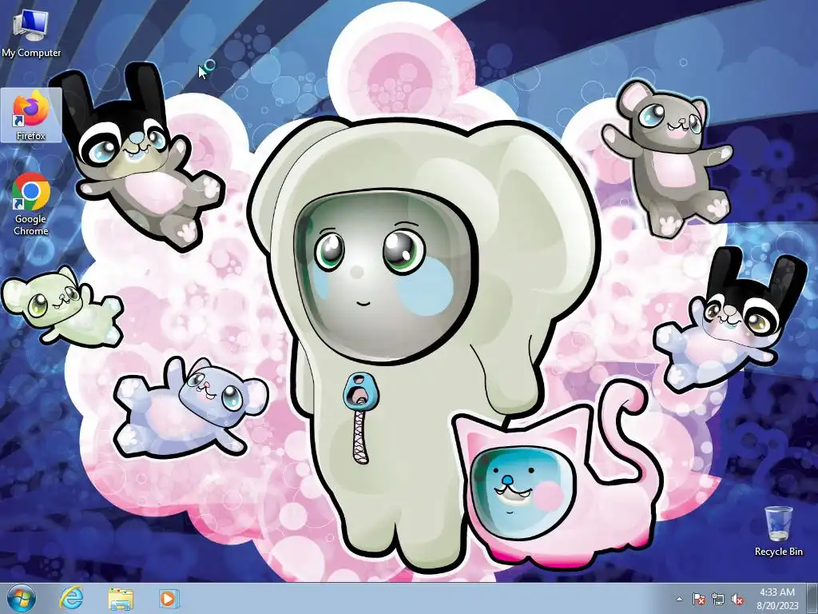Viewport: 818px width, 614px height.
Task: Click the muted volume tray icon
Action: point(737,599)
